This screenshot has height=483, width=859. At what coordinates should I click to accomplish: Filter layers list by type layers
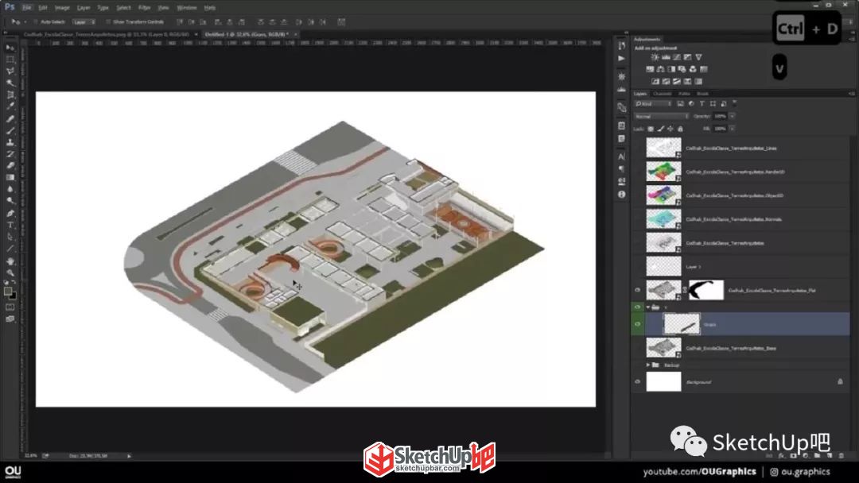click(x=702, y=104)
